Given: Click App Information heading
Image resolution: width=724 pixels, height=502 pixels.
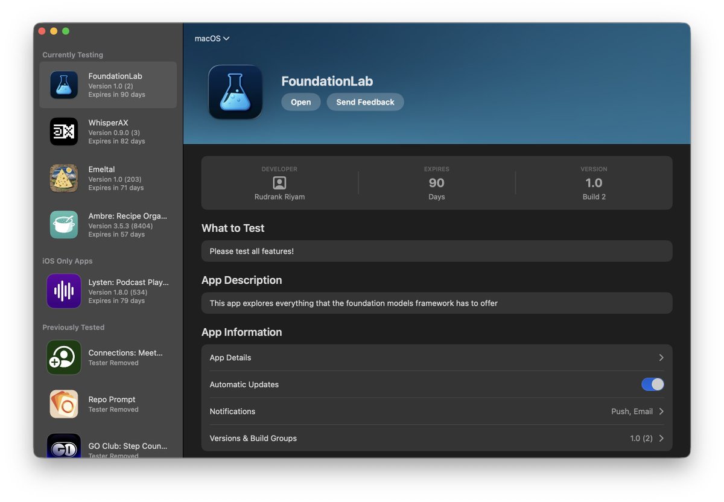Looking at the screenshot, I should pos(241,332).
